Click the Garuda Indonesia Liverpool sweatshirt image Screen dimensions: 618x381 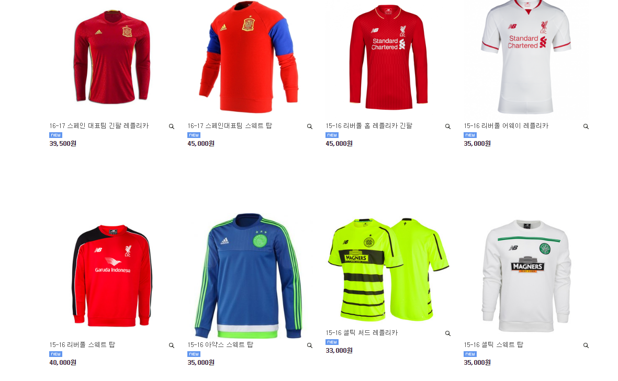pyautogui.click(x=112, y=276)
